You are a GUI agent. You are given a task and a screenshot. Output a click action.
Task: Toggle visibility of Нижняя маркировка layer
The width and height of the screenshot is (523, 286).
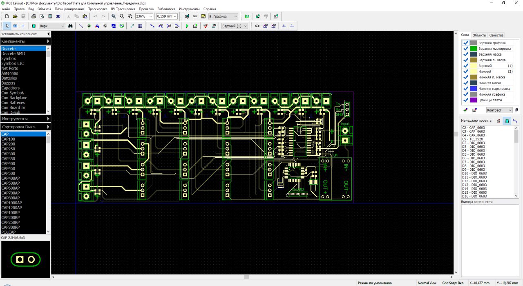466,88
